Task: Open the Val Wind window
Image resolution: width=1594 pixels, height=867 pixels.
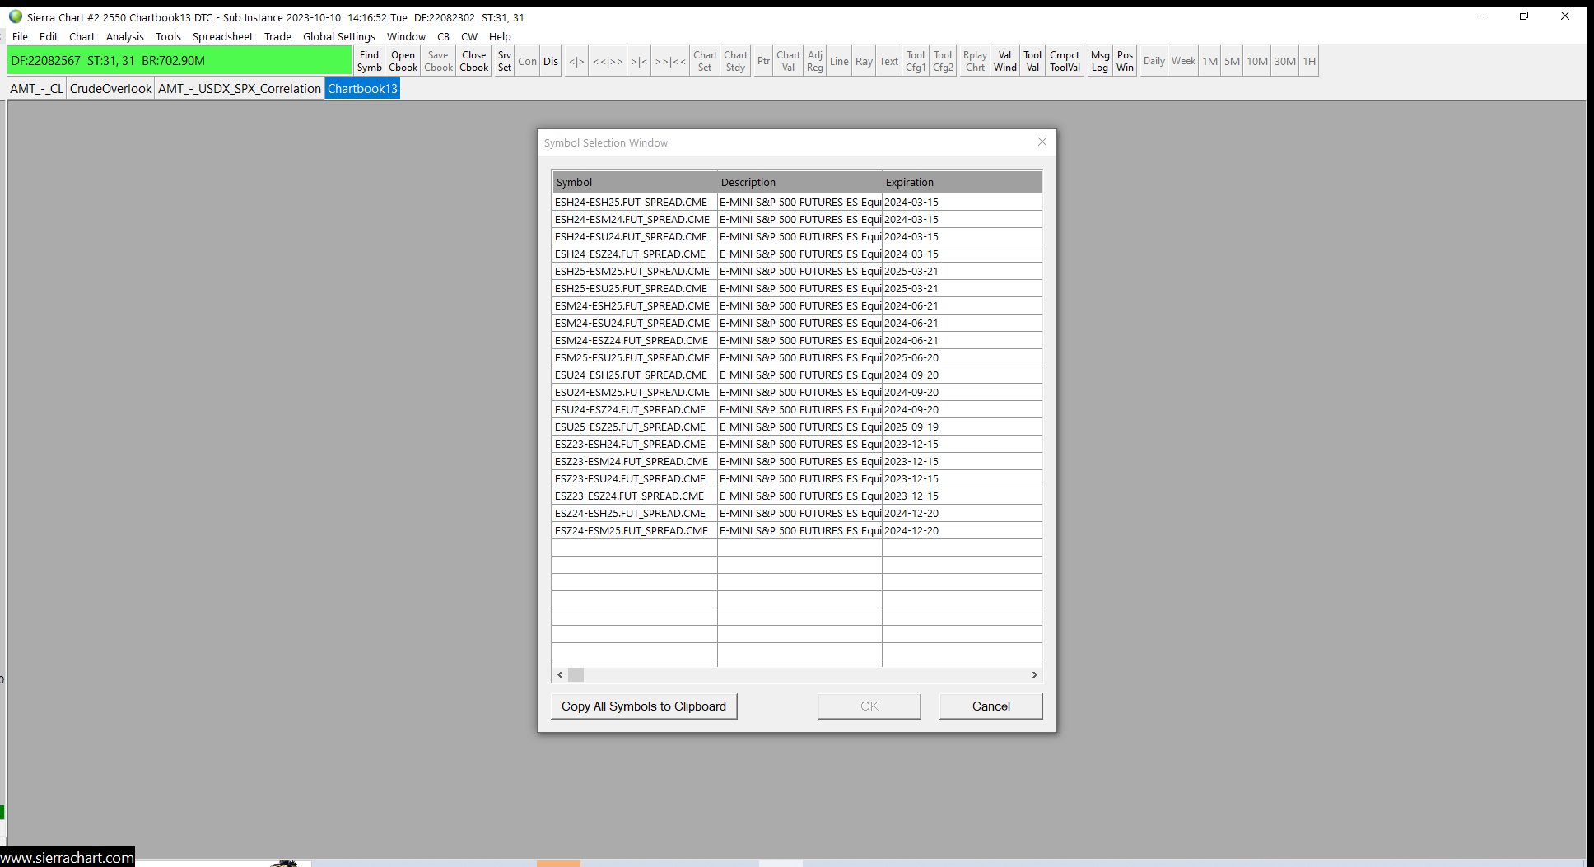Action: [x=1005, y=61]
